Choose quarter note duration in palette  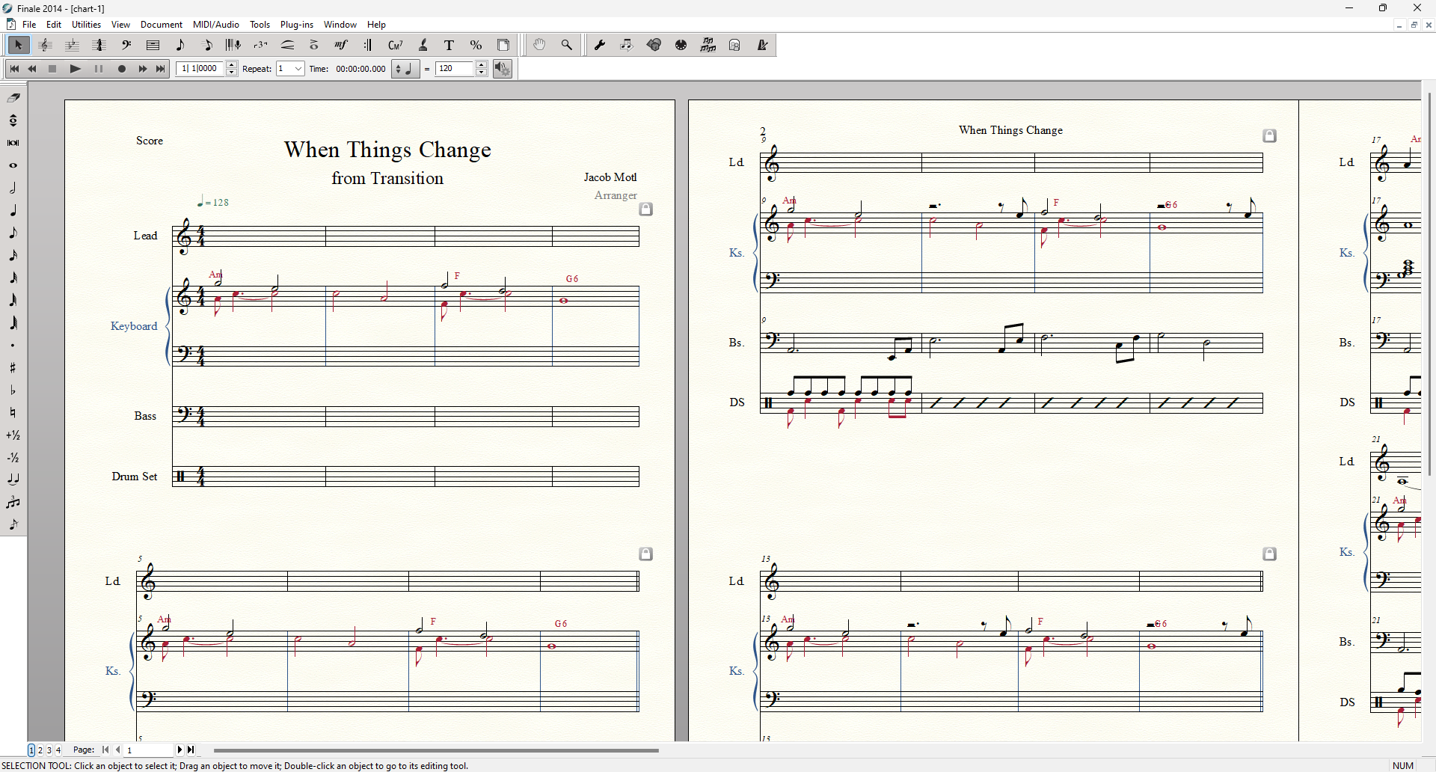(x=13, y=210)
